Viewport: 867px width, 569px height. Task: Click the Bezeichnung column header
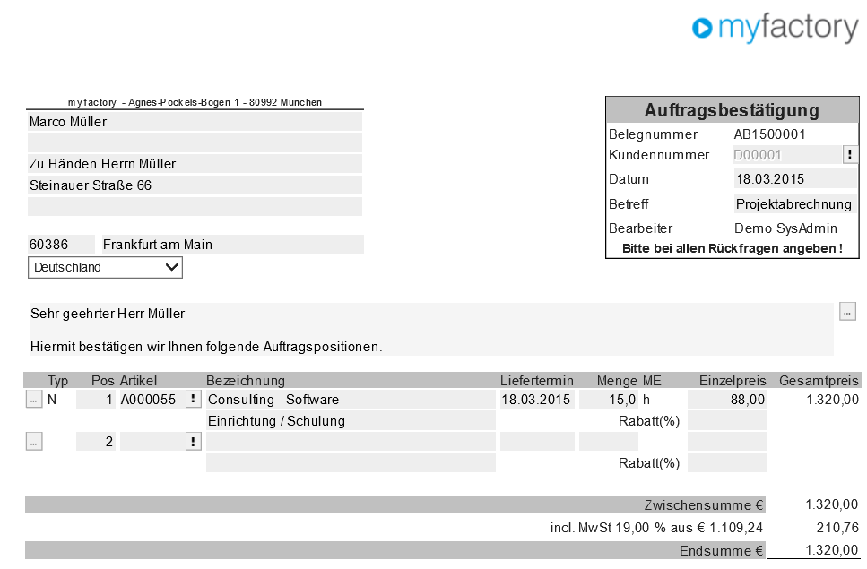(x=246, y=381)
